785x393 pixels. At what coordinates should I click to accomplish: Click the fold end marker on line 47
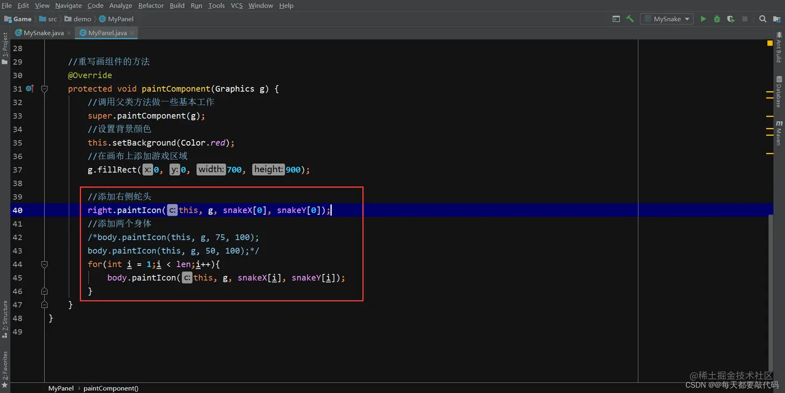(x=44, y=304)
